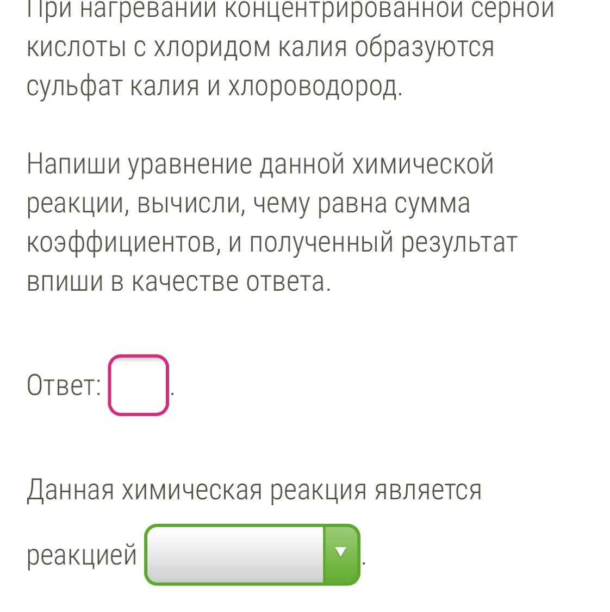Open the reaction type dropdown arrow
This screenshot has height=612, width=610.
point(341,553)
